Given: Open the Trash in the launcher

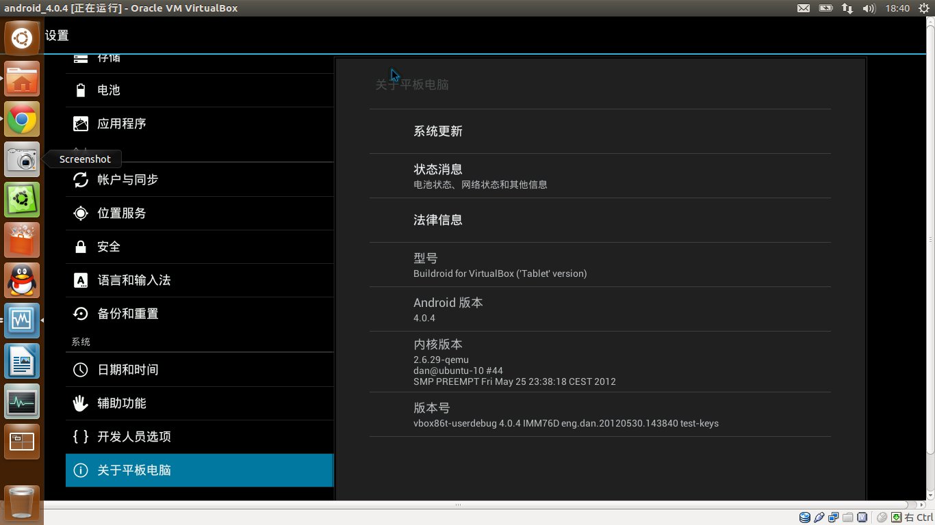Looking at the screenshot, I should 22,502.
